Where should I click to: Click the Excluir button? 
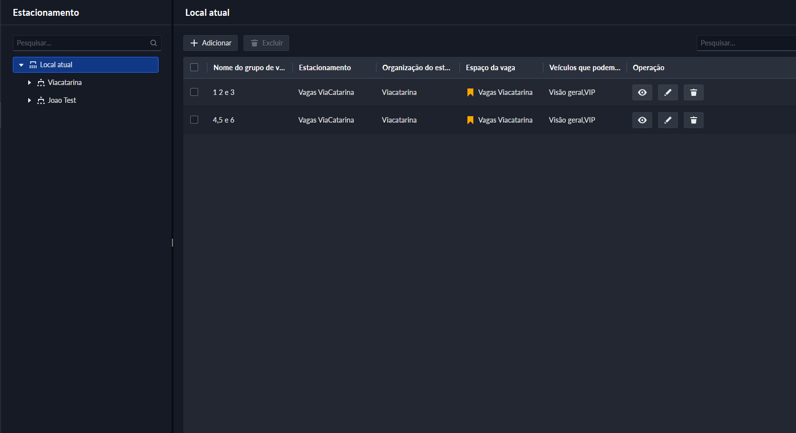(x=266, y=43)
